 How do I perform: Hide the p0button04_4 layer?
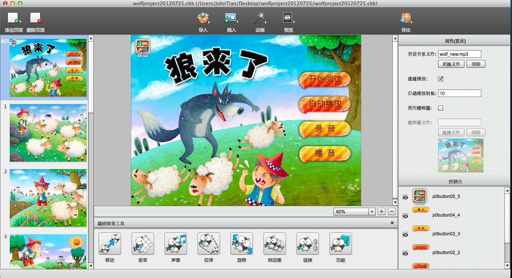coord(405,216)
